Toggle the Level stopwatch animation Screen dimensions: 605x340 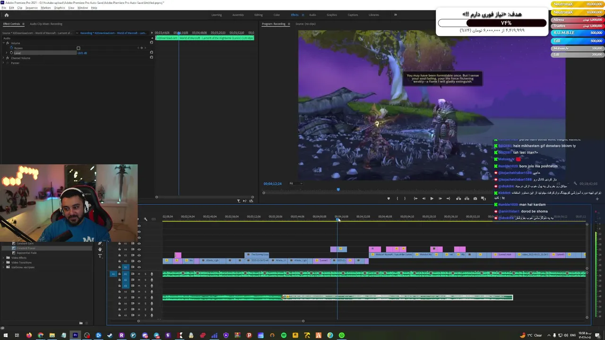click(11, 52)
